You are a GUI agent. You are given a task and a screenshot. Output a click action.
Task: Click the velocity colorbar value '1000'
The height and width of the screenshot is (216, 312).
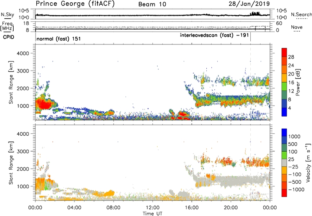point(294,136)
